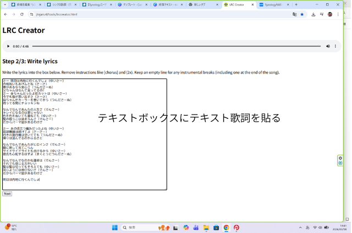Switch to the 新しいタブ tab
Viewport: 352px width, 233px height.
(201, 4)
